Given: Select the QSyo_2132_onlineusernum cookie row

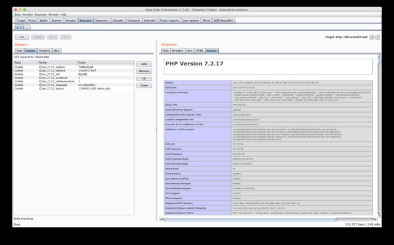Looking at the screenshot, I should (x=74, y=81).
